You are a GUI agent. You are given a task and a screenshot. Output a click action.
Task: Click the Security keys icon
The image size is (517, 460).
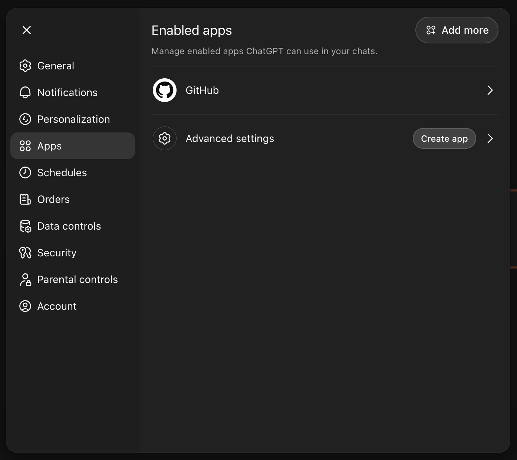25,253
